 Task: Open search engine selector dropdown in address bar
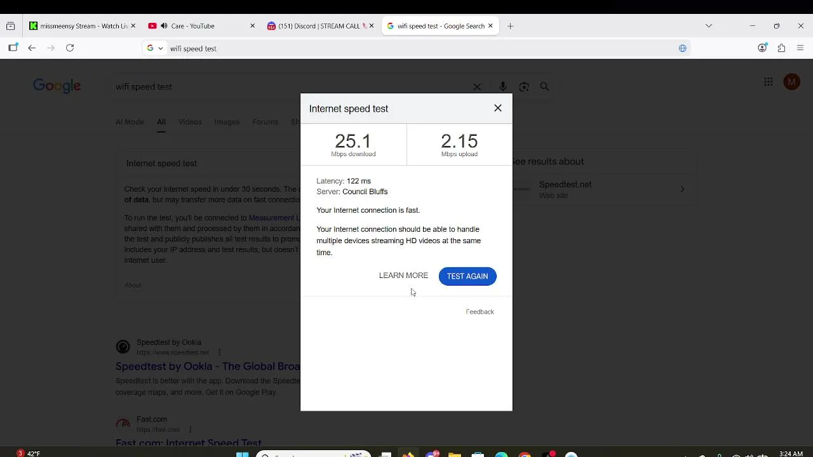click(x=155, y=48)
